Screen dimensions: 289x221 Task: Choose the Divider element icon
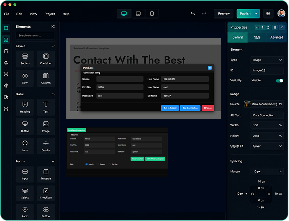tap(46, 145)
